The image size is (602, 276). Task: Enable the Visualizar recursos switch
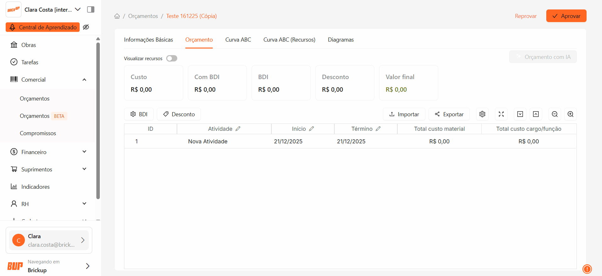[172, 58]
